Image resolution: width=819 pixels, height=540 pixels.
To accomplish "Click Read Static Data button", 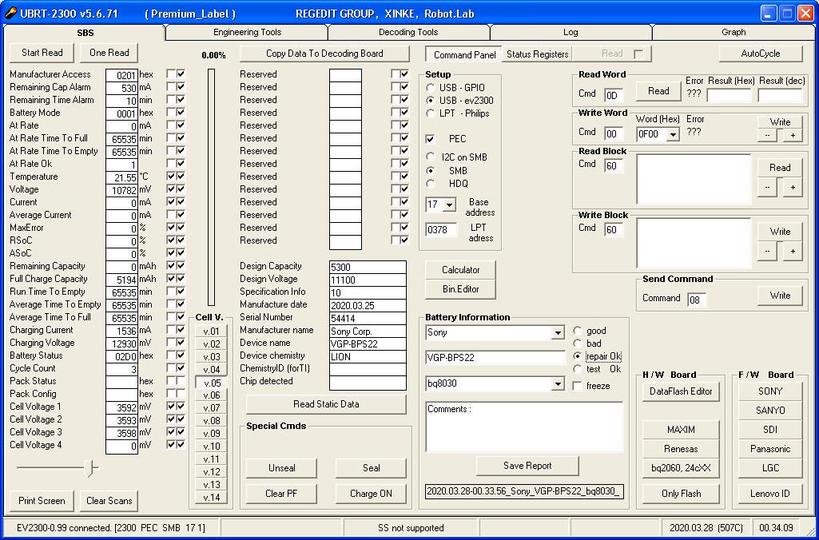I will [x=326, y=404].
